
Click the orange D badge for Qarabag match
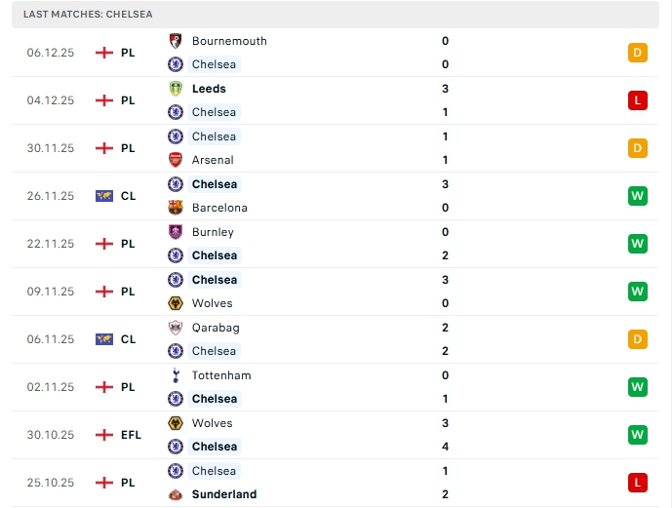[638, 339]
